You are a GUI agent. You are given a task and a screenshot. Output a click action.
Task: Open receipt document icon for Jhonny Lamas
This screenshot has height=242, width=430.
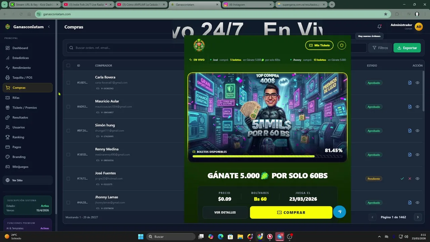coord(410,203)
